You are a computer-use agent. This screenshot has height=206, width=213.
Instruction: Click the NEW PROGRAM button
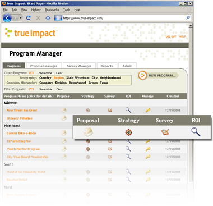coord(158,75)
